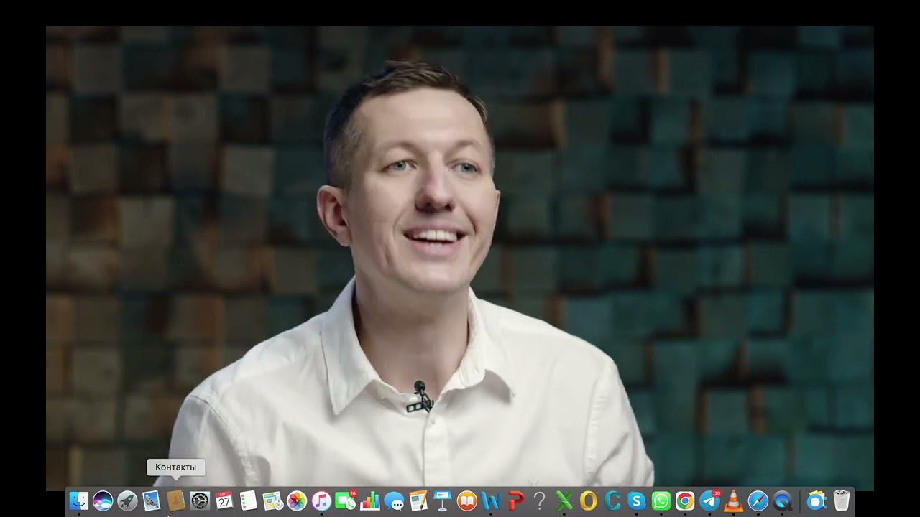Open the folder stack beside Trash

click(x=816, y=500)
